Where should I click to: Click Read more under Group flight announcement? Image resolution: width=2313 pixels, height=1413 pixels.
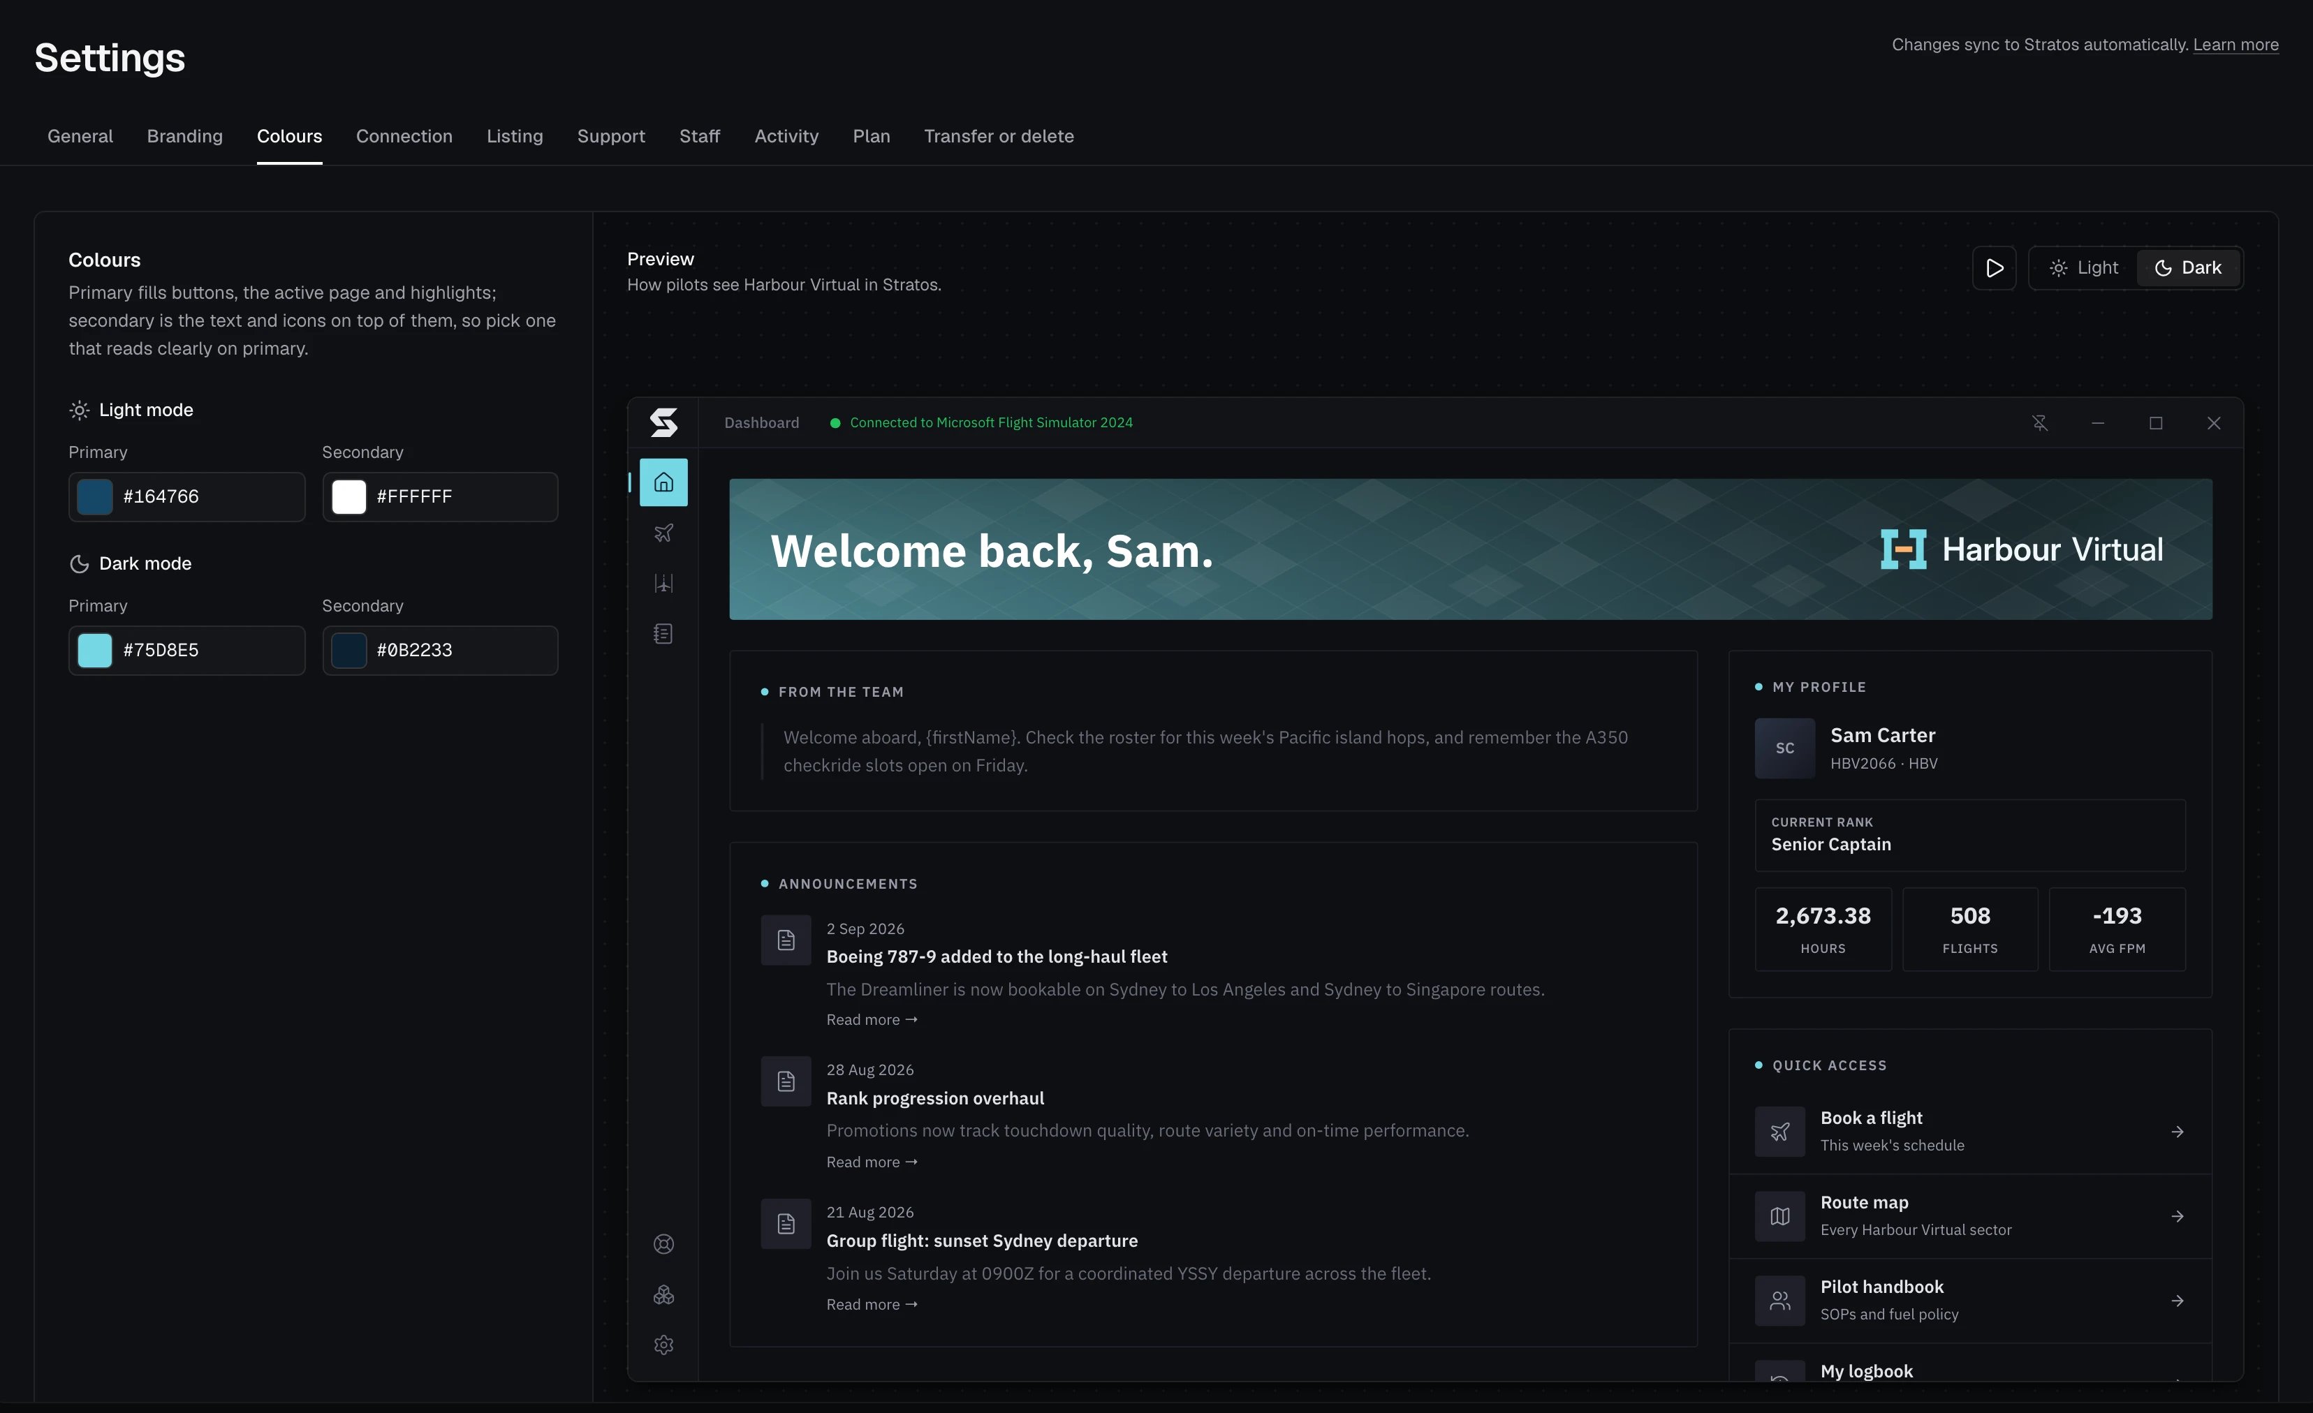pyautogui.click(x=872, y=1305)
